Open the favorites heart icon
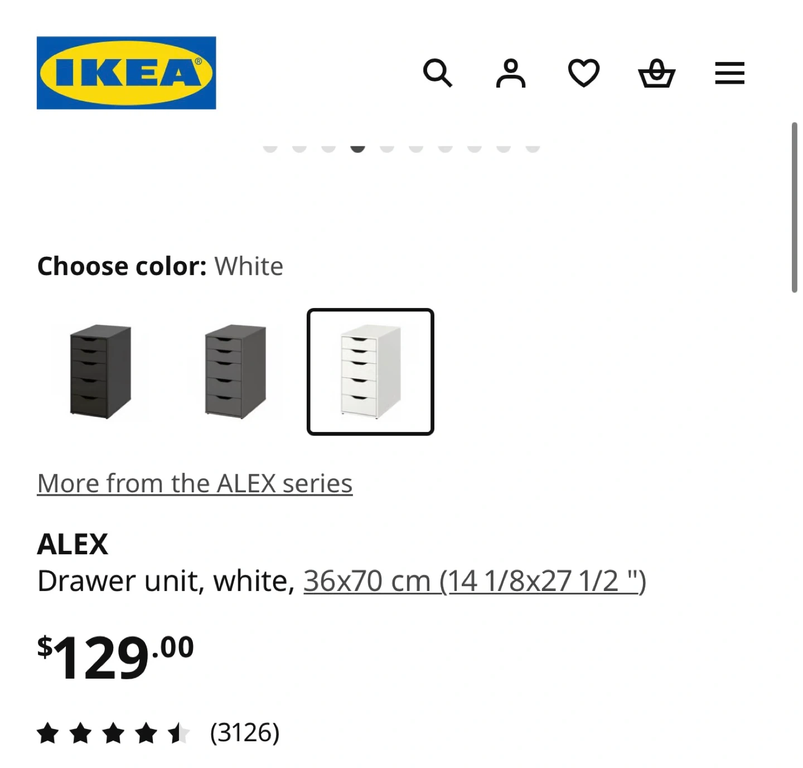803x768 pixels. tap(583, 73)
